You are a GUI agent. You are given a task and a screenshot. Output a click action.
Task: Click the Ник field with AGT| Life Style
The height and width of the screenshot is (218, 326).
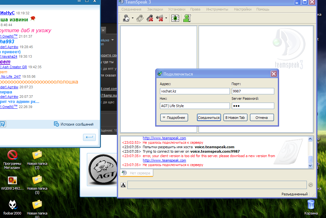click(195, 106)
